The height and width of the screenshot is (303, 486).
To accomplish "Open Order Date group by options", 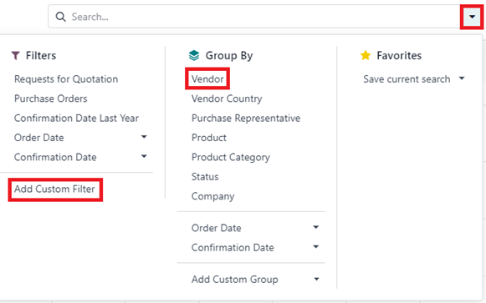I will (x=316, y=228).
